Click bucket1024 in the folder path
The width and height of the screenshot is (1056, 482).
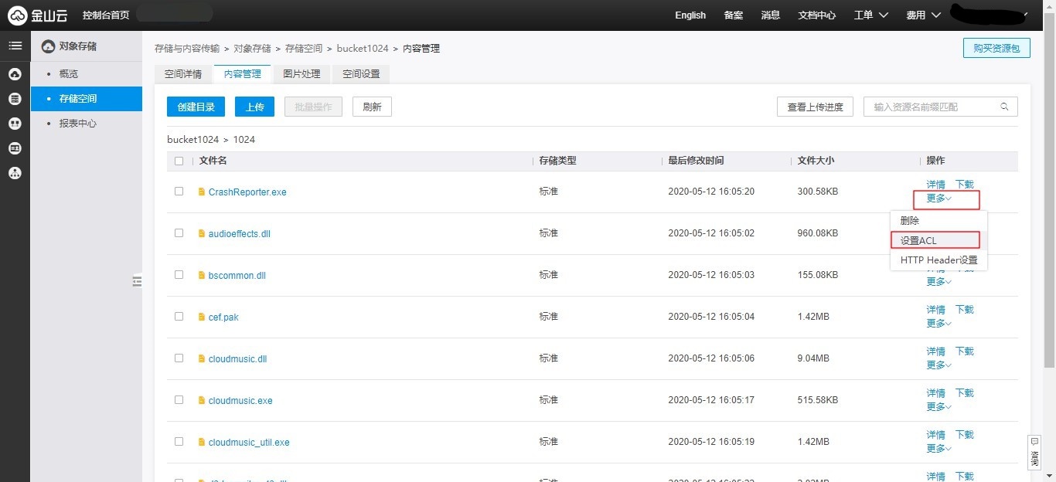[x=193, y=140]
